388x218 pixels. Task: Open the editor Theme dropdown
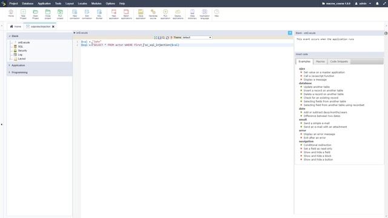click(x=196, y=38)
